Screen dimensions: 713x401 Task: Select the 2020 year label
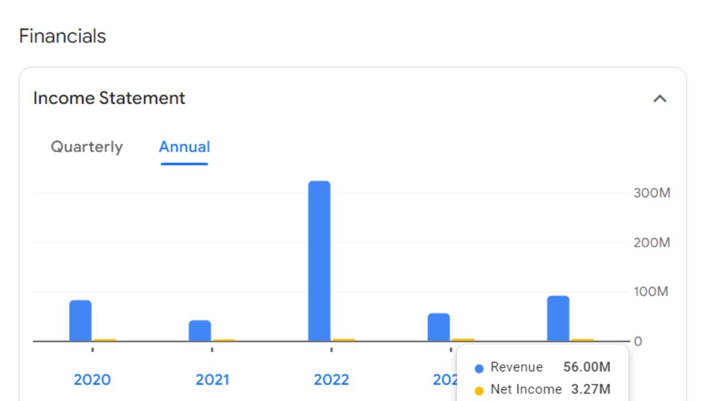[x=92, y=380]
